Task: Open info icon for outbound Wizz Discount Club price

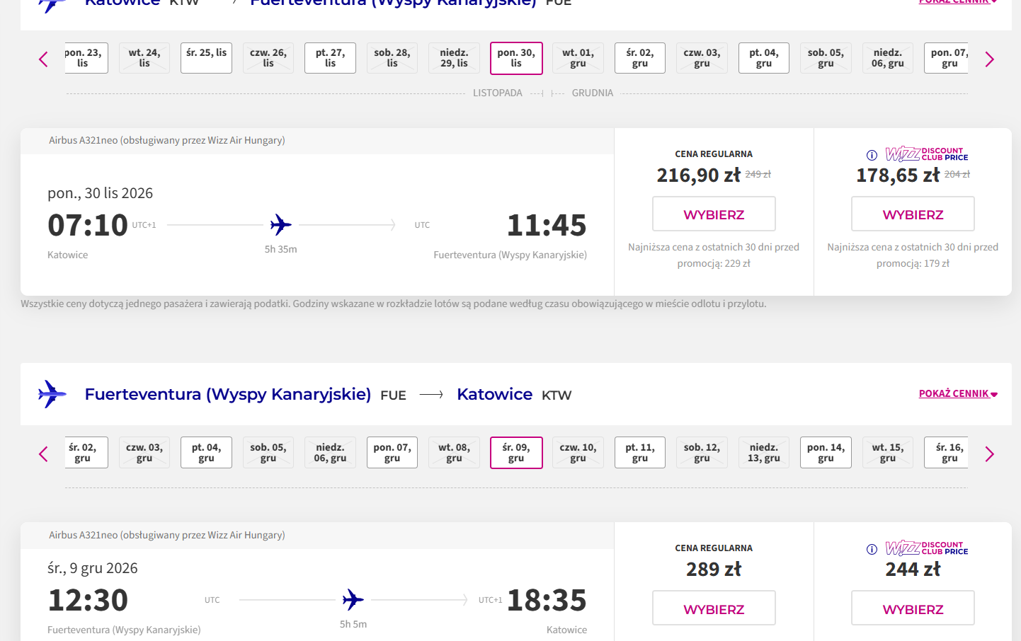Action: point(872,155)
